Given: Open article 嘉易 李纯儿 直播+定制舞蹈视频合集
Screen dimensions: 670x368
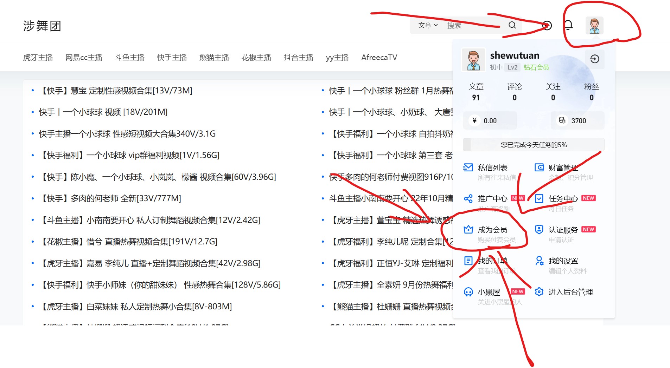Looking at the screenshot, I should [x=150, y=263].
